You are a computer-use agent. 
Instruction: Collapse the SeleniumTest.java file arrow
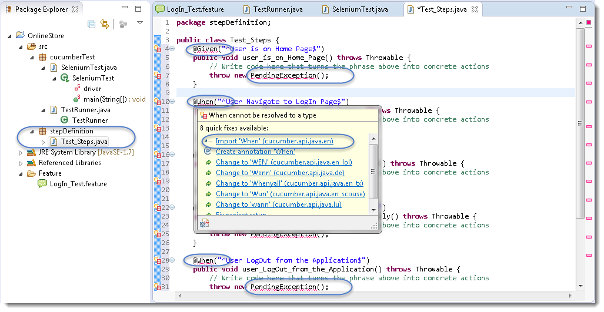(43, 68)
